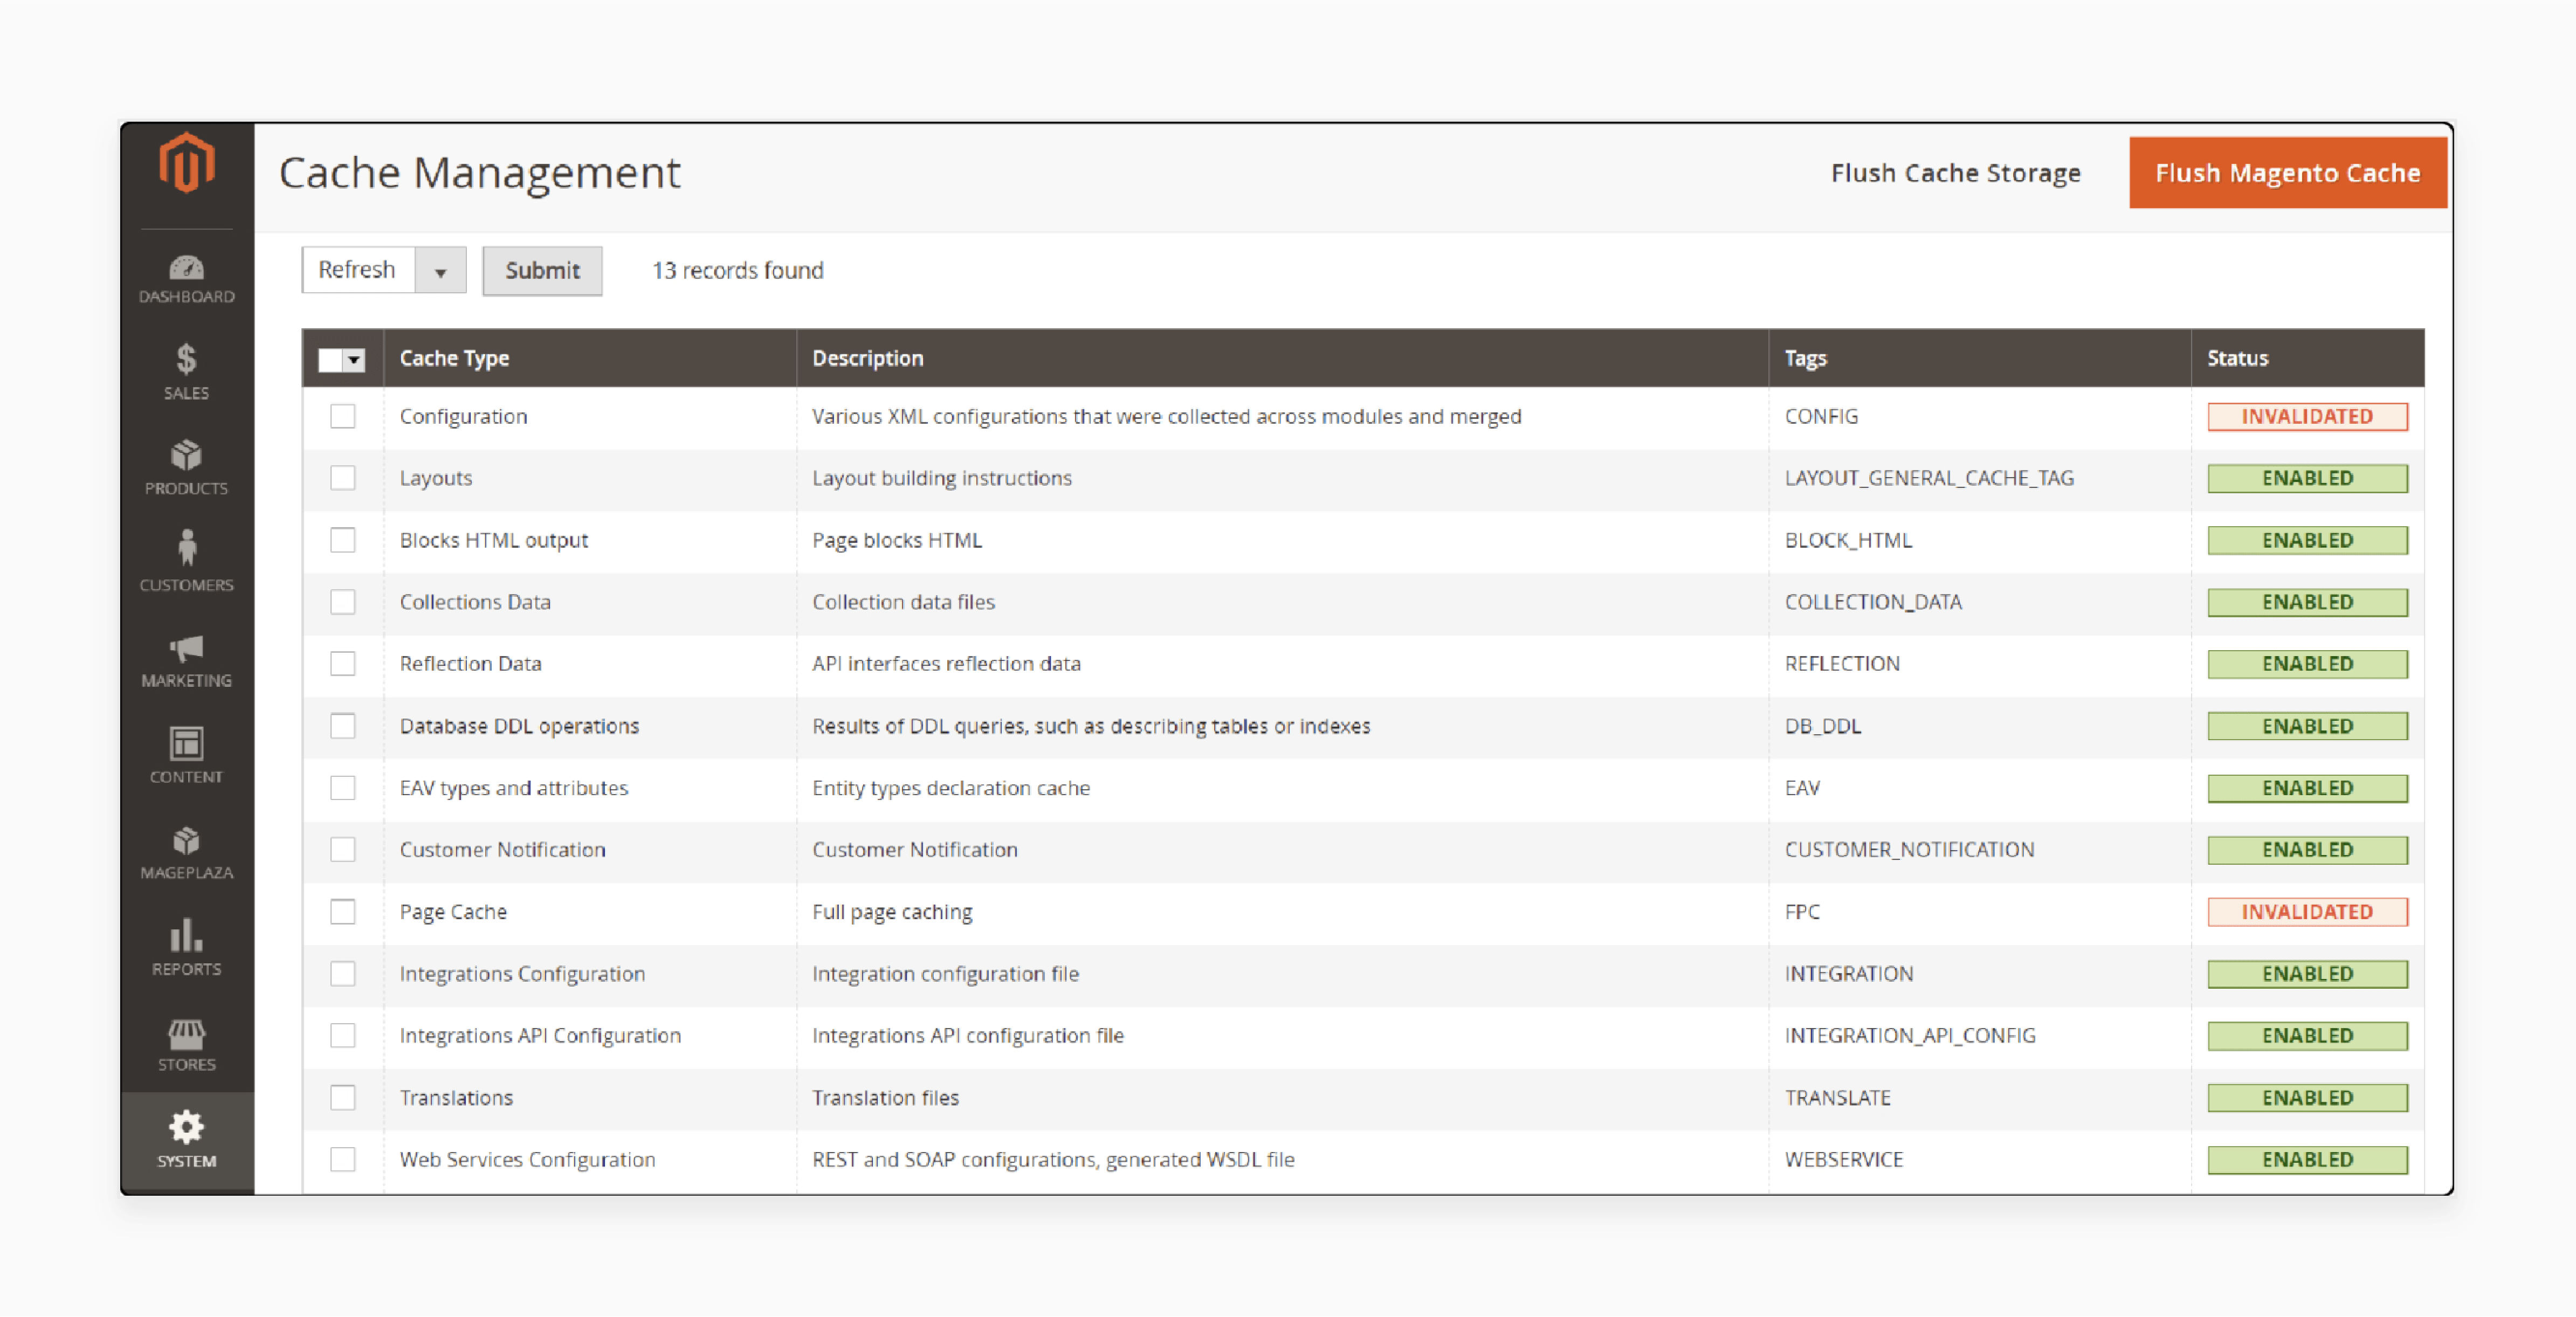Viewport: 2576px width, 1317px height.
Task: Click the 'Layout building instructions' description
Action: click(x=942, y=478)
